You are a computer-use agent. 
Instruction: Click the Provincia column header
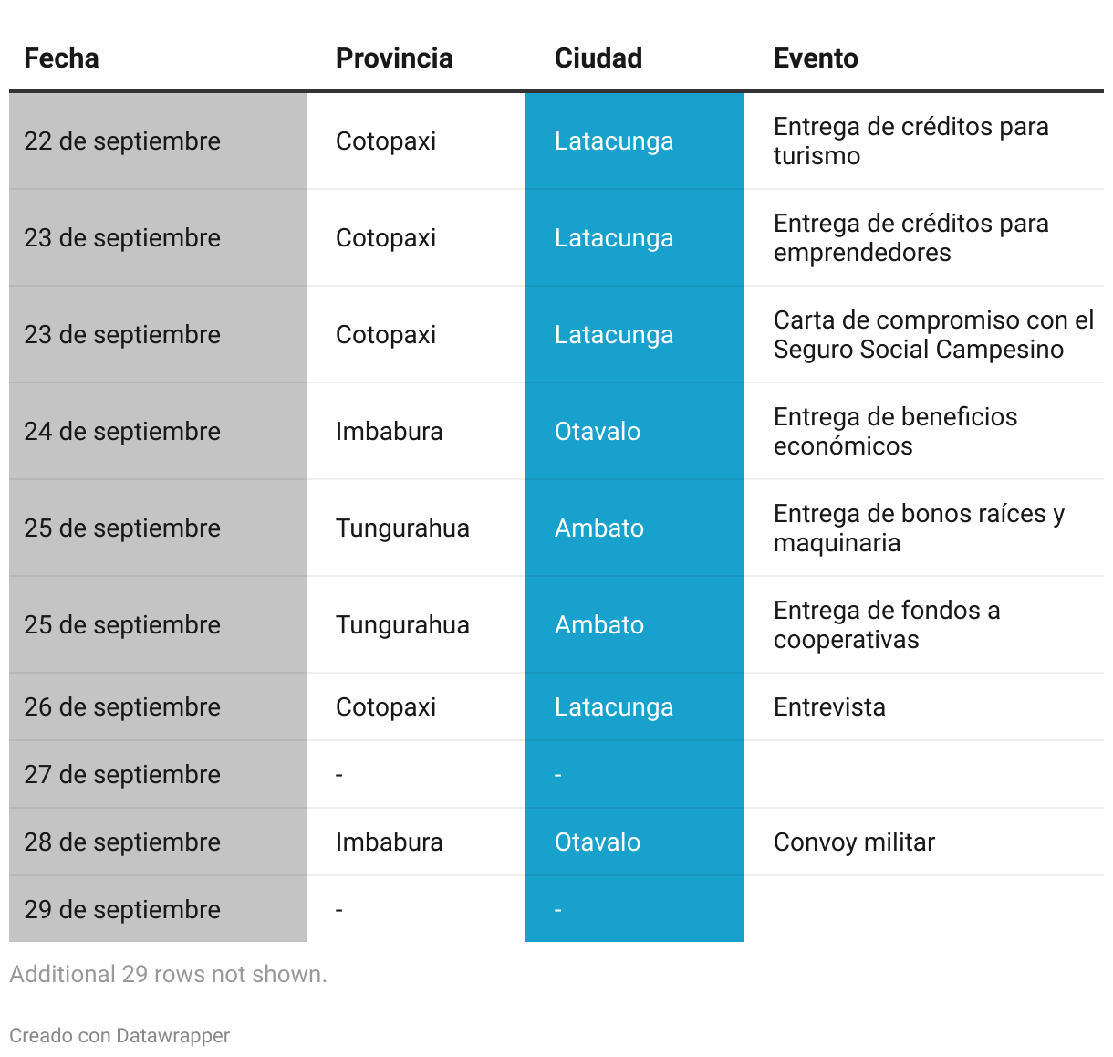pyautogui.click(x=394, y=58)
